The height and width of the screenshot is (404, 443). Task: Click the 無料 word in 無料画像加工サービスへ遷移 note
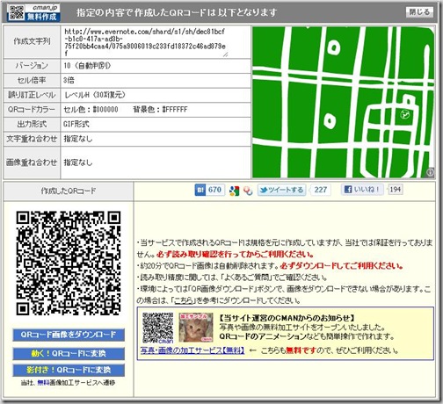tap(42, 383)
